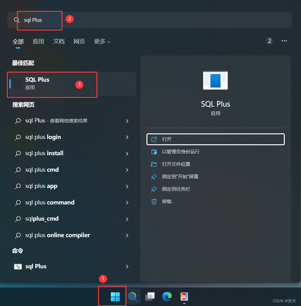The width and height of the screenshot is (301, 306).
Task: Expand the 更多 filter dropdown
Action: [x=102, y=41]
